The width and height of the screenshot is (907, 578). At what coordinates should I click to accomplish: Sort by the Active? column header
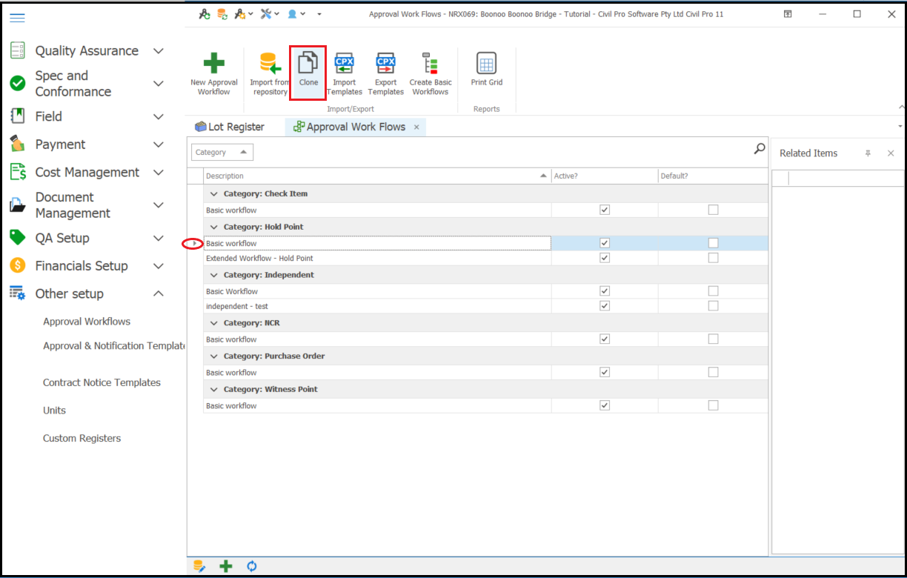[605, 176]
